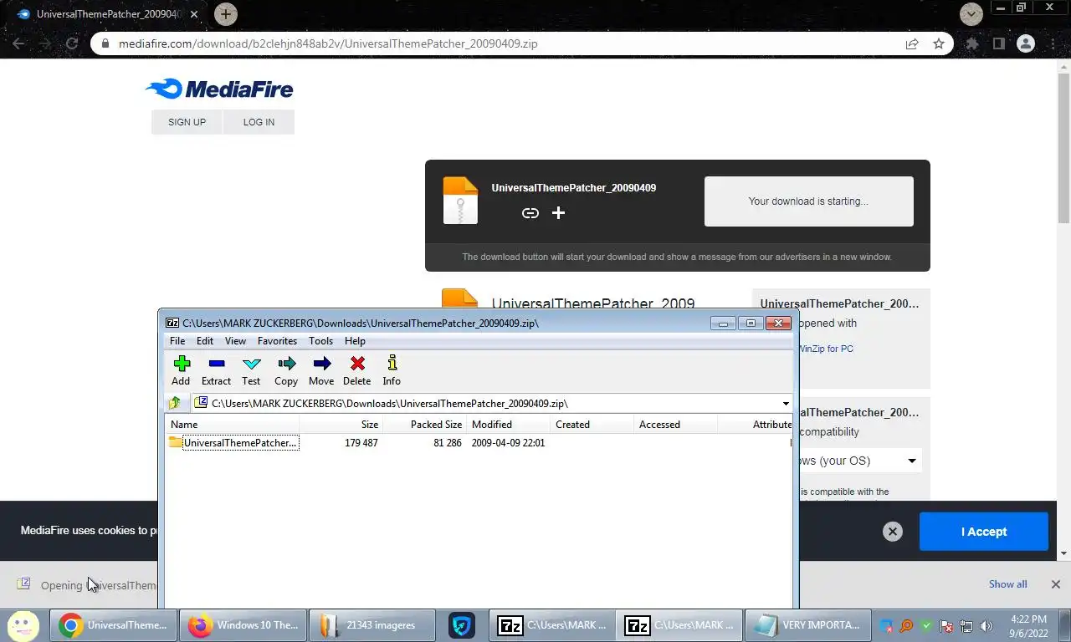The width and height of the screenshot is (1071, 642).
Task: Click the 2009-04-09 22:01 modified date
Action: (x=508, y=443)
